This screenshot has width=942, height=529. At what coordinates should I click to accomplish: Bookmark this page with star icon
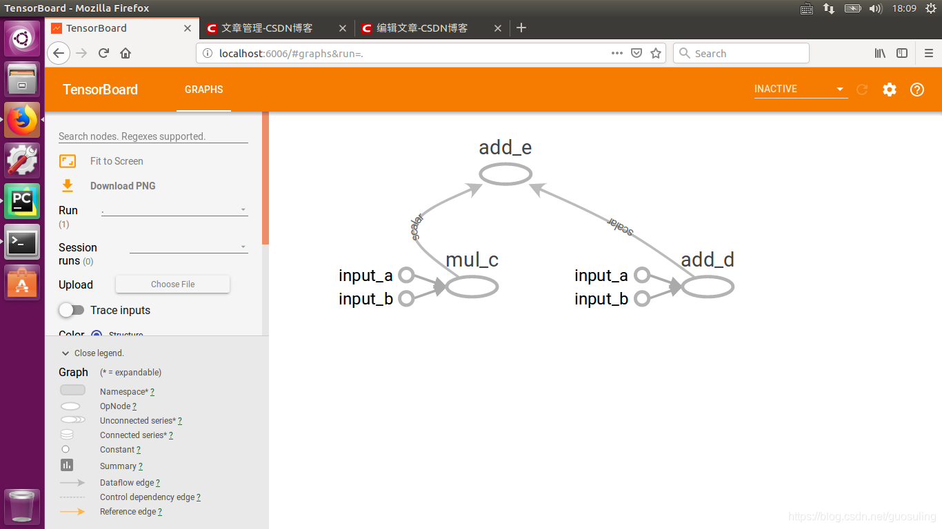[x=656, y=53]
